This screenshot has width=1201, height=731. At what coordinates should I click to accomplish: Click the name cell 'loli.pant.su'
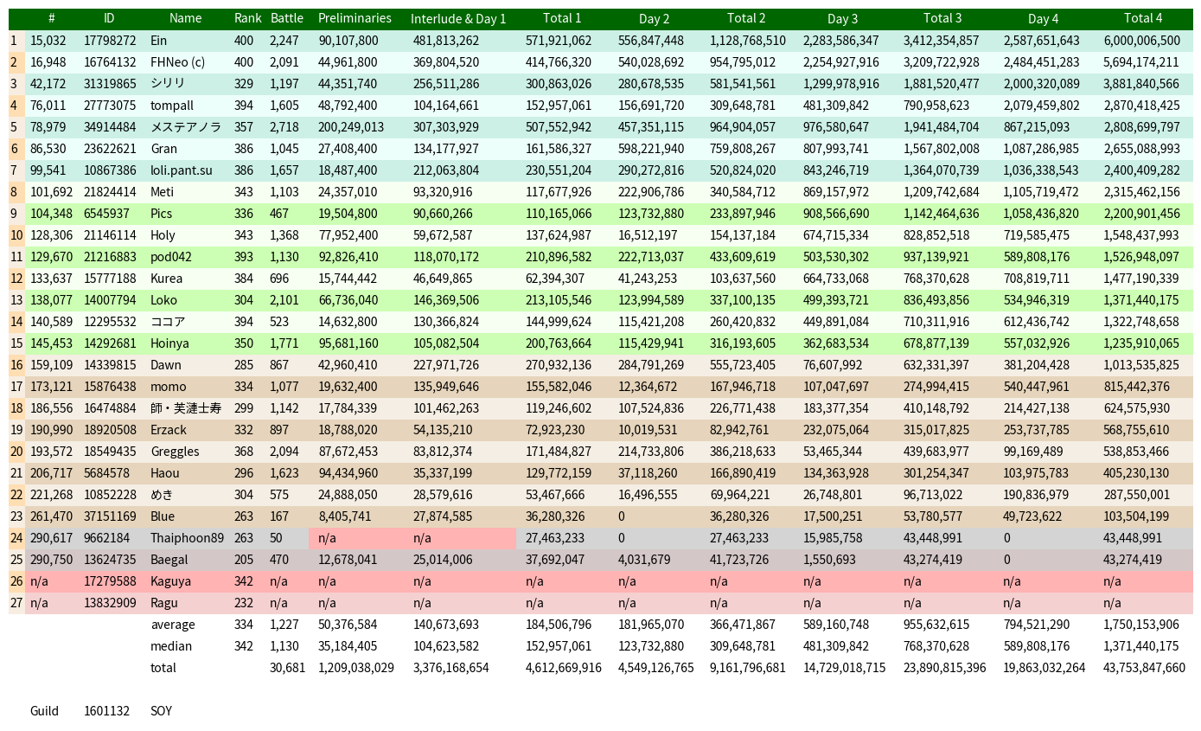click(x=182, y=170)
